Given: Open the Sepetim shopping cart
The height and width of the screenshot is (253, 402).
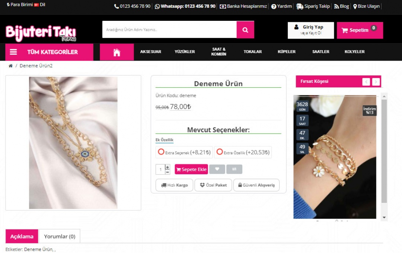Looking at the screenshot, I should pos(360,30).
